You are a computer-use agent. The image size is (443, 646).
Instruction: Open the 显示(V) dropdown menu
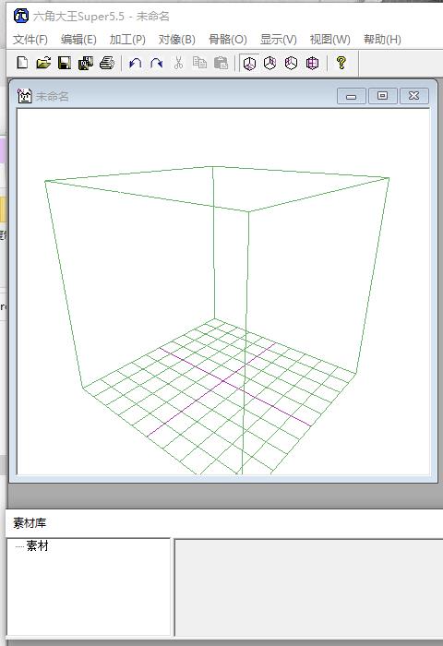(x=278, y=40)
